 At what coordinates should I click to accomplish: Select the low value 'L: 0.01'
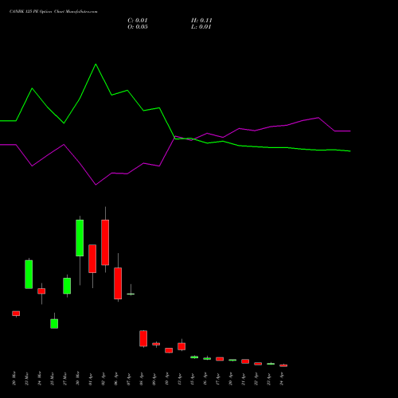tap(201, 27)
